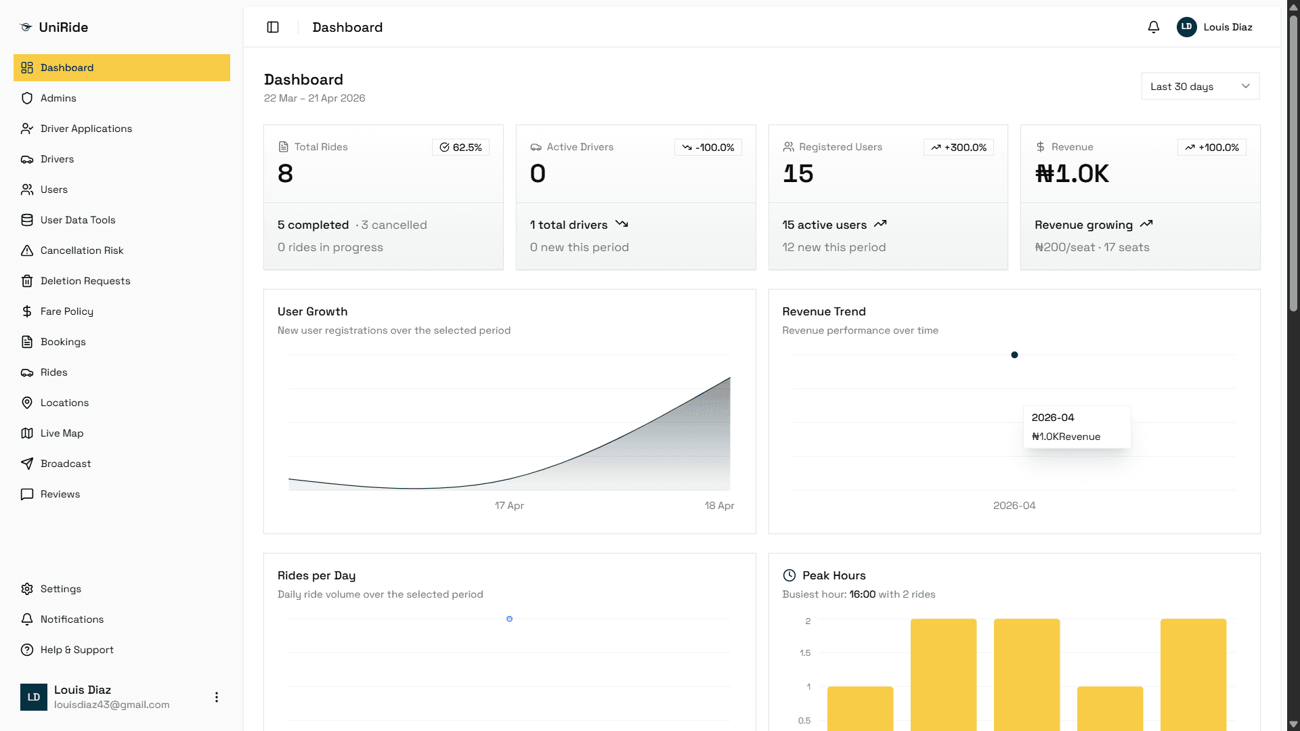1300x731 pixels.
Task: Expand the Last 30 days dropdown
Action: pos(1200,87)
